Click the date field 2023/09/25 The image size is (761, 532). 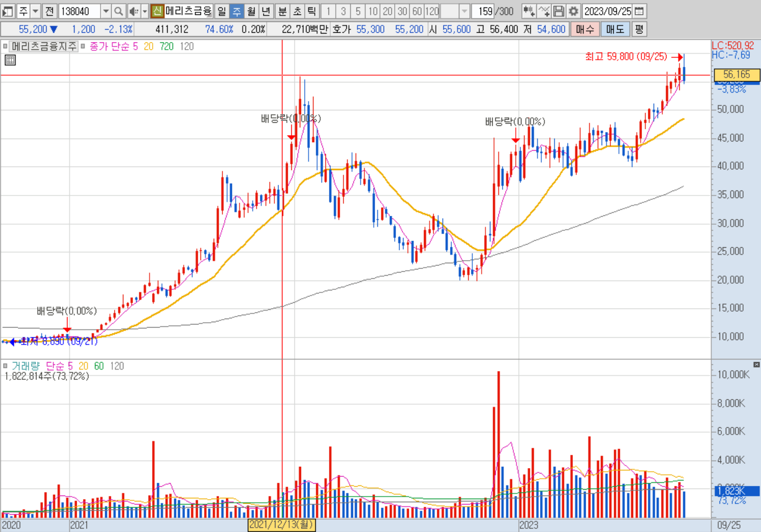pyautogui.click(x=608, y=11)
